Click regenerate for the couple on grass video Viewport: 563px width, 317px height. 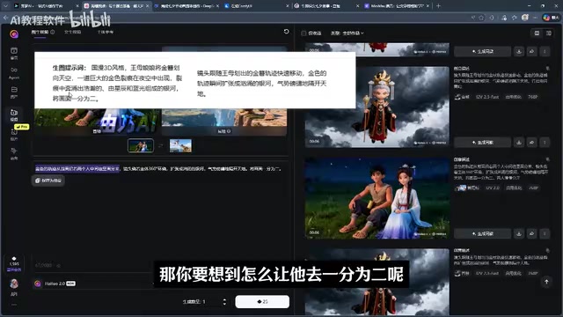coord(483,233)
